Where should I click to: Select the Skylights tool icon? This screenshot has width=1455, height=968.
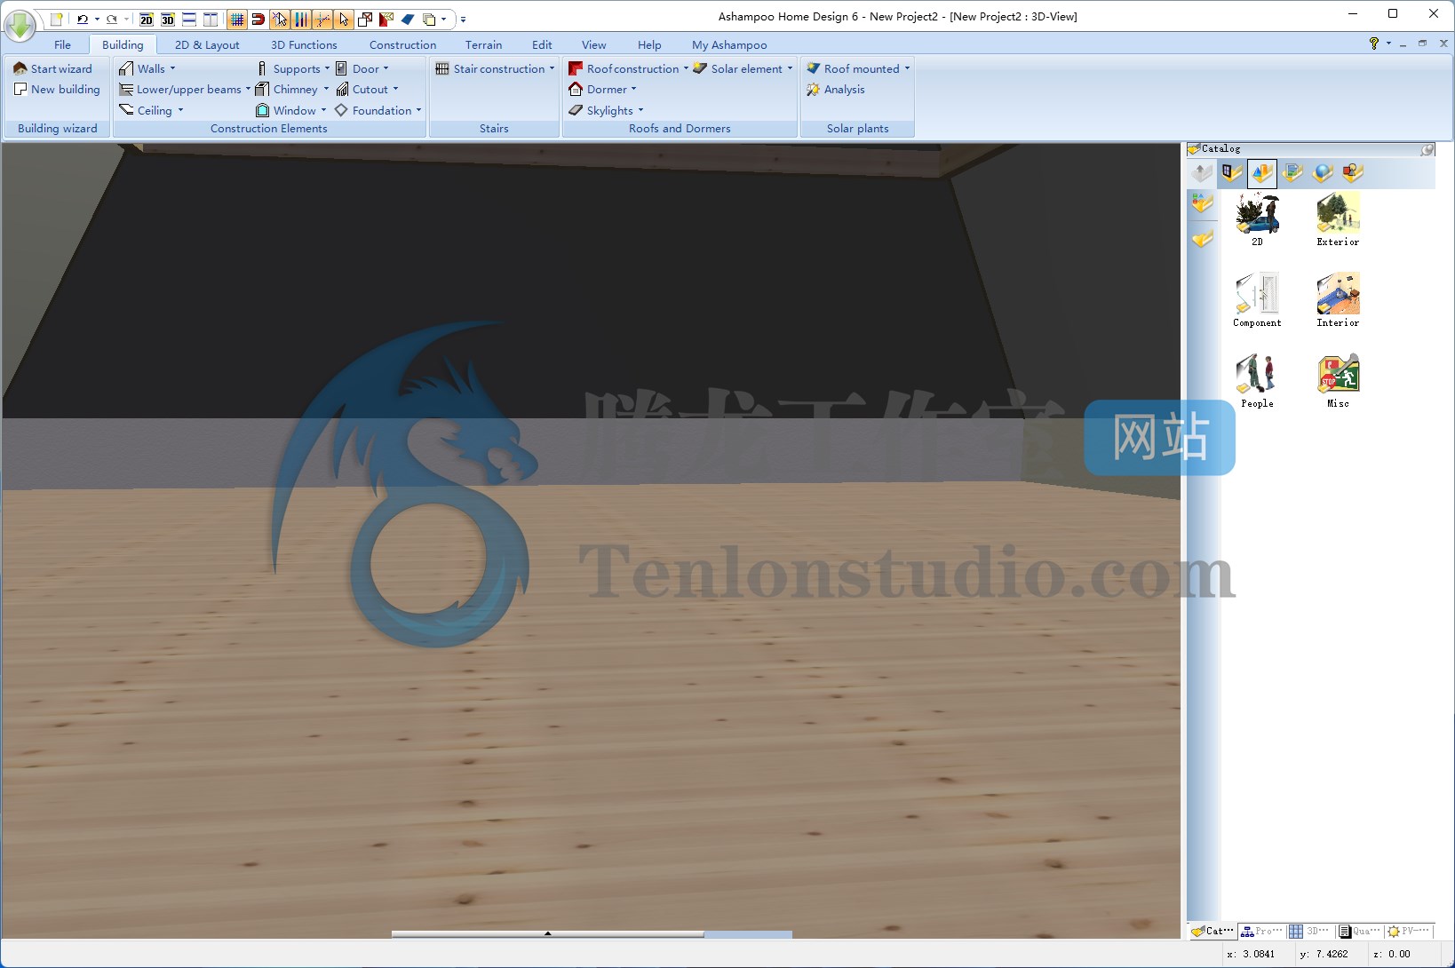pos(576,110)
